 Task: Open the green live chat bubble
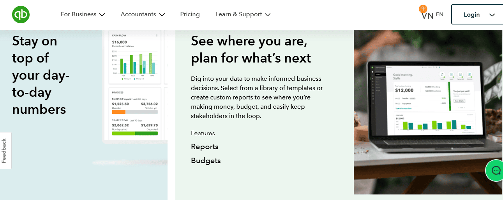tap(496, 170)
